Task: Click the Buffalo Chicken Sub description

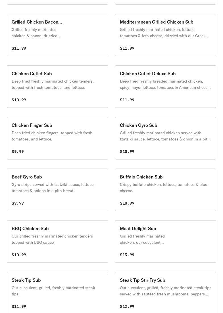Action: pyautogui.click(x=163, y=188)
